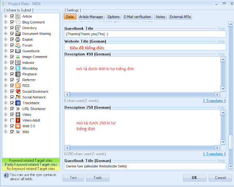
Task: Click the Social Network people icon
Action: click(x=18, y=97)
